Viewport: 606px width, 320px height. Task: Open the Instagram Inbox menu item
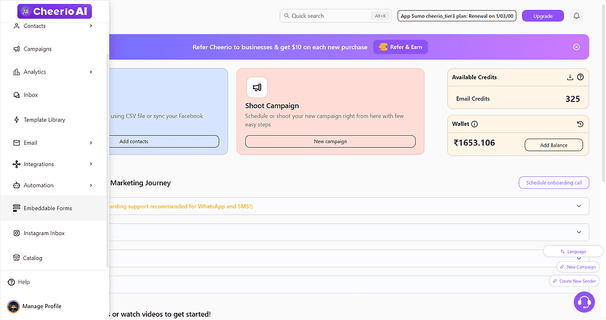tap(54, 233)
